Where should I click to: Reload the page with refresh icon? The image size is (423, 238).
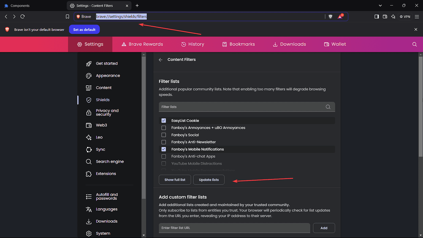[23, 16]
